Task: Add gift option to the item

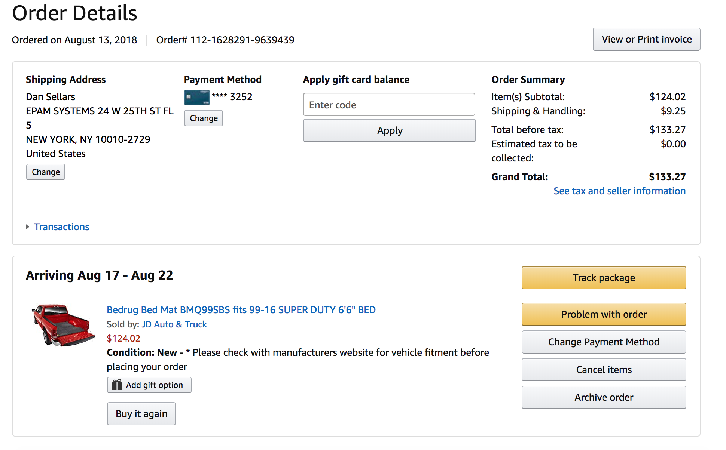Action: [x=149, y=385]
